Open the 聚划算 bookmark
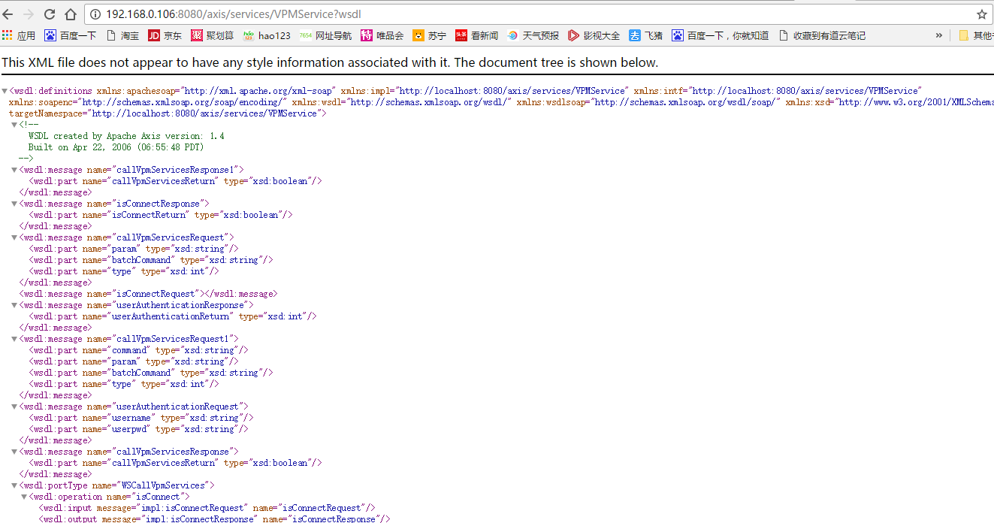This screenshot has width=994, height=523. coord(213,35)
